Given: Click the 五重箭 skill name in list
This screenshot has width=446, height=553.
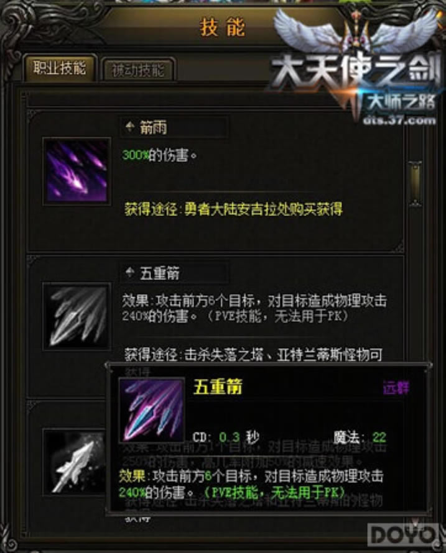Looking at the screenshot, I should tap(160, 273).
